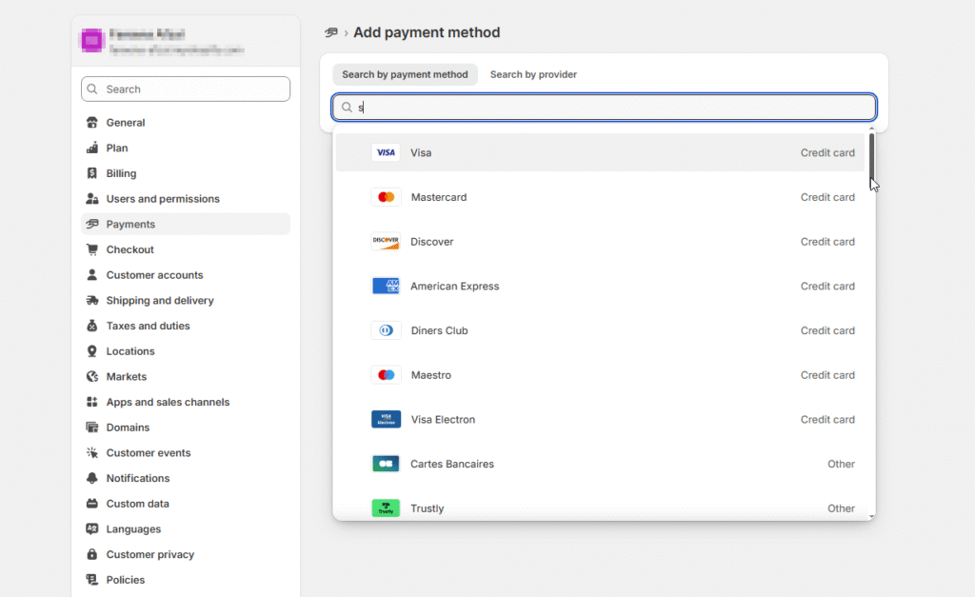Open Locations settings
The width and height of the screenshot is (975, 597).
coord(186,351)
